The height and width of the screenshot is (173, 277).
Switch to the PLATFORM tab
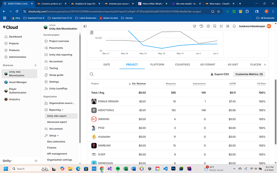point(157,65)
